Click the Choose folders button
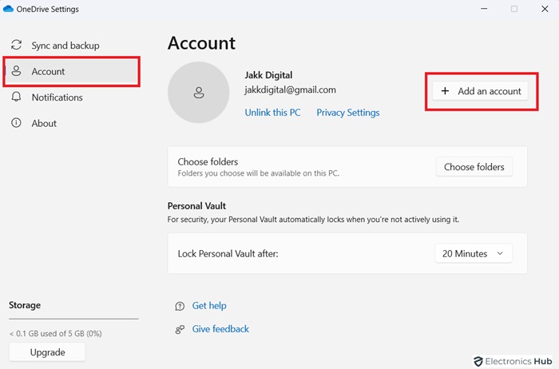The width and height of the screenshot is (559, 369). pyautogui.click(x=474, y=167)
